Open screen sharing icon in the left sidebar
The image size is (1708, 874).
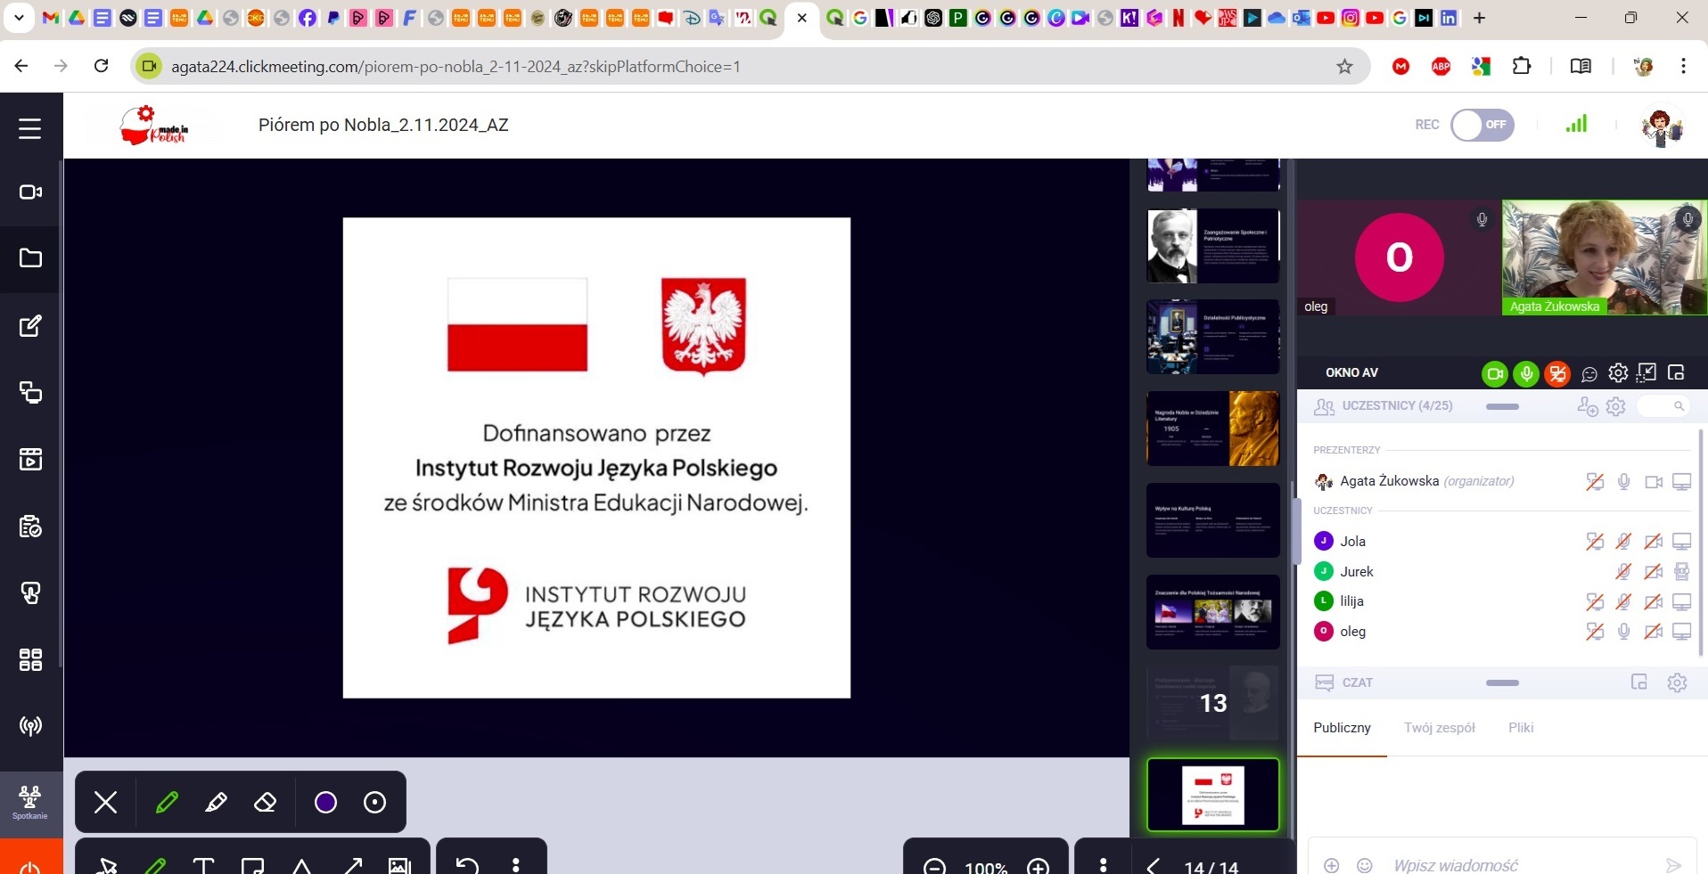point(30,392)
